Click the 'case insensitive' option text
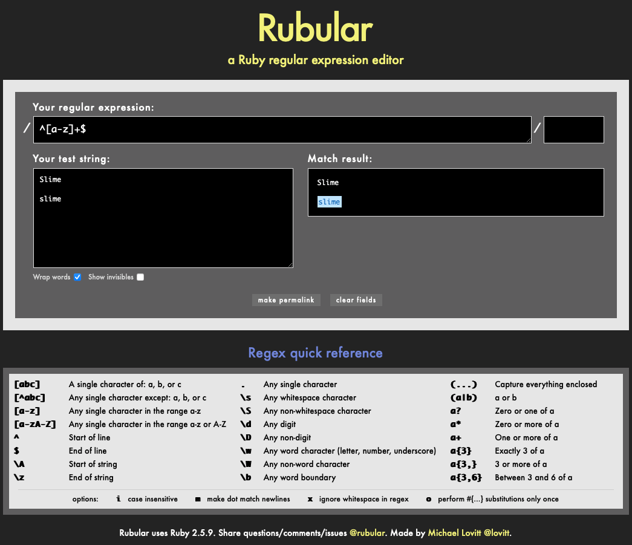Image resolution: width=632 pixels, height=545 pixels. point(153,499)
